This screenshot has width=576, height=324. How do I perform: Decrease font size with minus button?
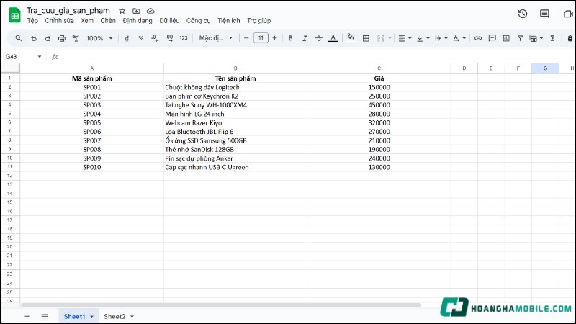[246, 38]
